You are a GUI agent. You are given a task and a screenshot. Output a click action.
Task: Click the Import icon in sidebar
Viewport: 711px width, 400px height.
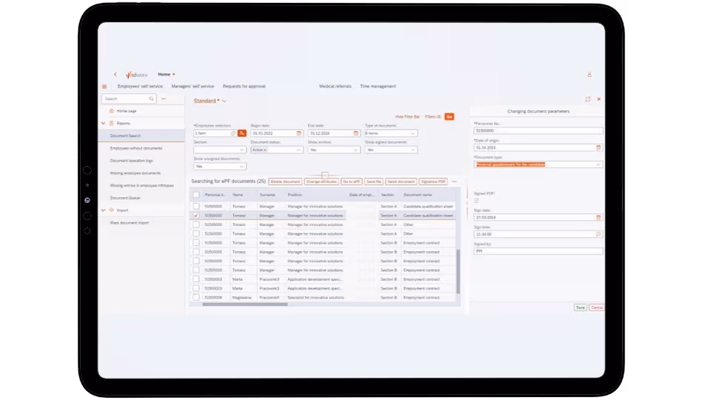click(111, 210)
